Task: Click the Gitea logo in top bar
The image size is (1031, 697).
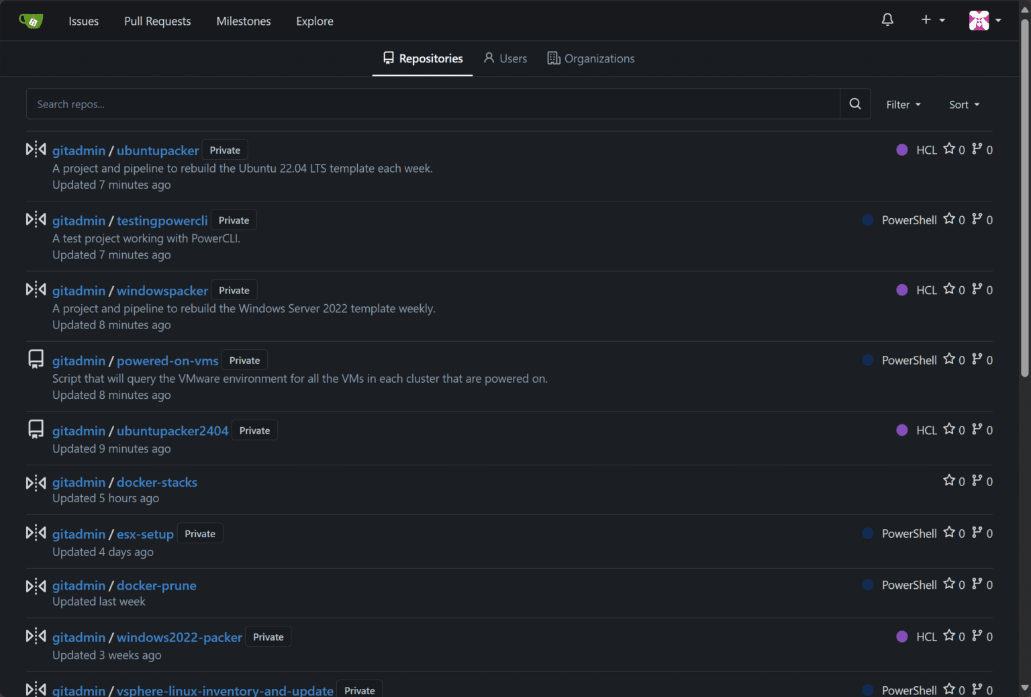Action: (x=30, y=20)
